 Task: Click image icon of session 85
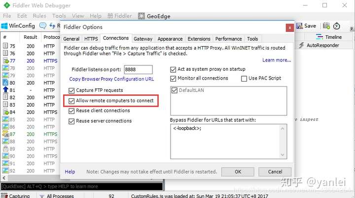[5, 119]
